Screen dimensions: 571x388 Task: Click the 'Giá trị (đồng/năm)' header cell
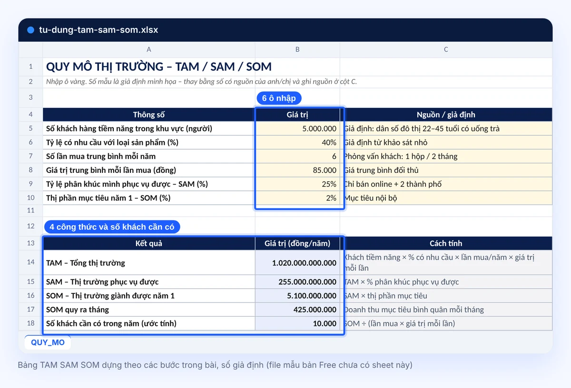click(297, 243)
